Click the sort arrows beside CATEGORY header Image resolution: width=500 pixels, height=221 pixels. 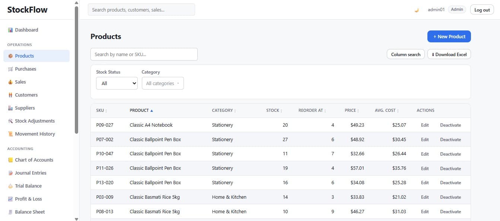tap(235, 111)
